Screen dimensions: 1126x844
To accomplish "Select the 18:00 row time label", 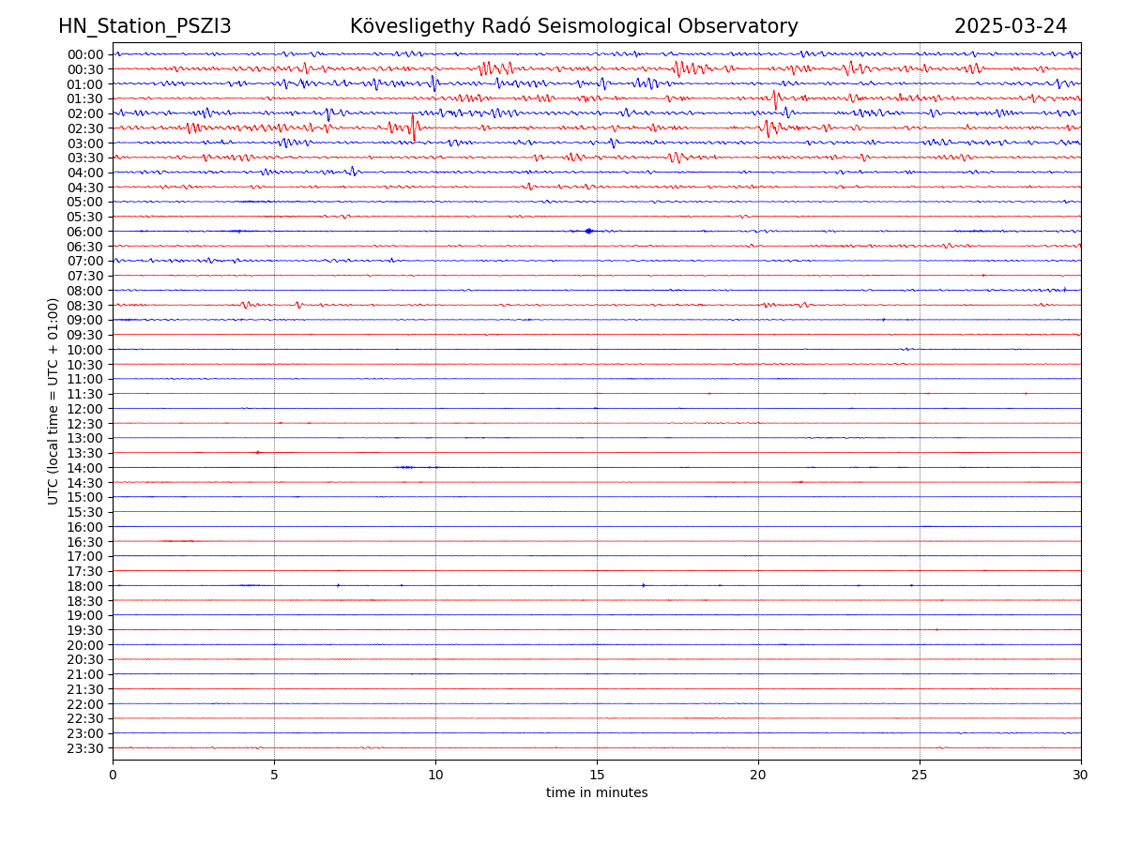I will click(85, 586).
